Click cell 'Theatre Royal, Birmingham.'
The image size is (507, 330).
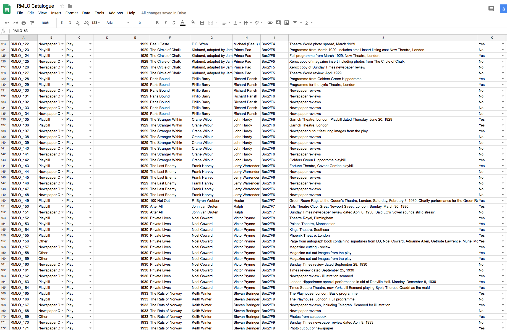pos(383,218)
